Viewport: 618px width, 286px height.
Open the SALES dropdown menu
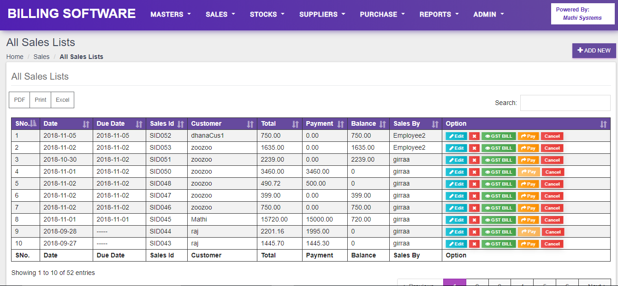coord(220,14)
